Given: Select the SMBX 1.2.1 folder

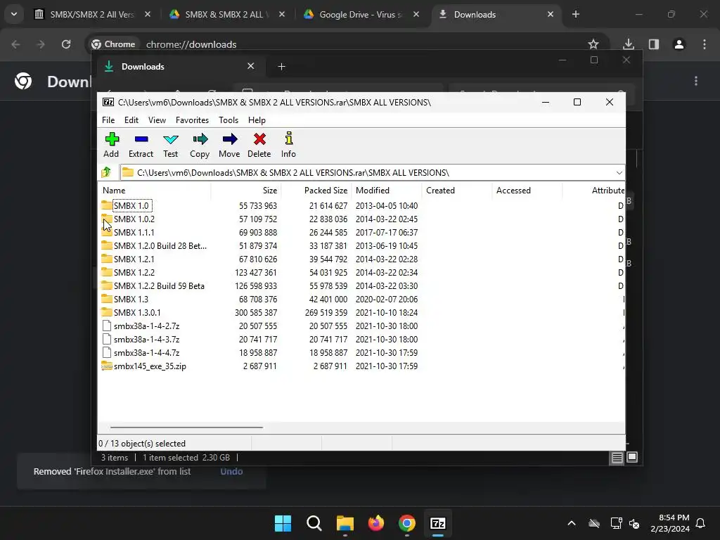Looking at the screenshot, I should [134, 259].
